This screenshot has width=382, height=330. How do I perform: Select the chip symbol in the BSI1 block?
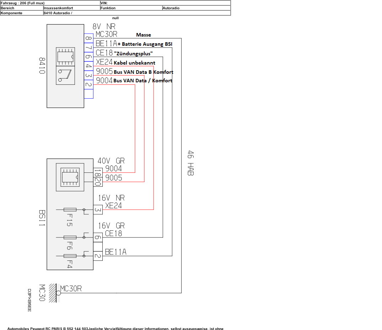(x=70, y=177)
